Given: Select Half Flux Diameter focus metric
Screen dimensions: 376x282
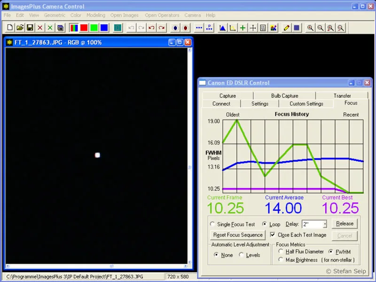Looking at the screenshot, I should (x=281, y=251).
